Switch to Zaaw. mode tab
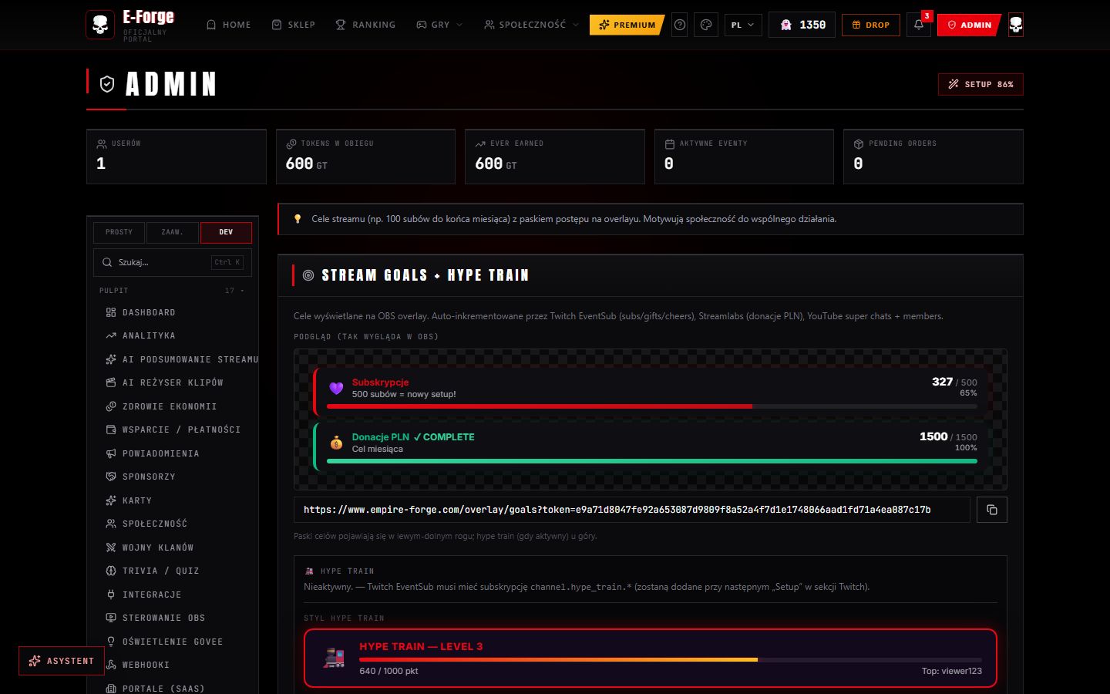 coord(172,232)
